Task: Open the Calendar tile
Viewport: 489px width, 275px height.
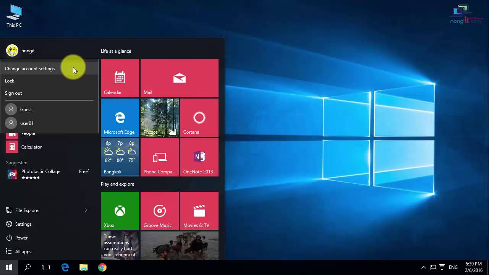Action: pos(120,78)
